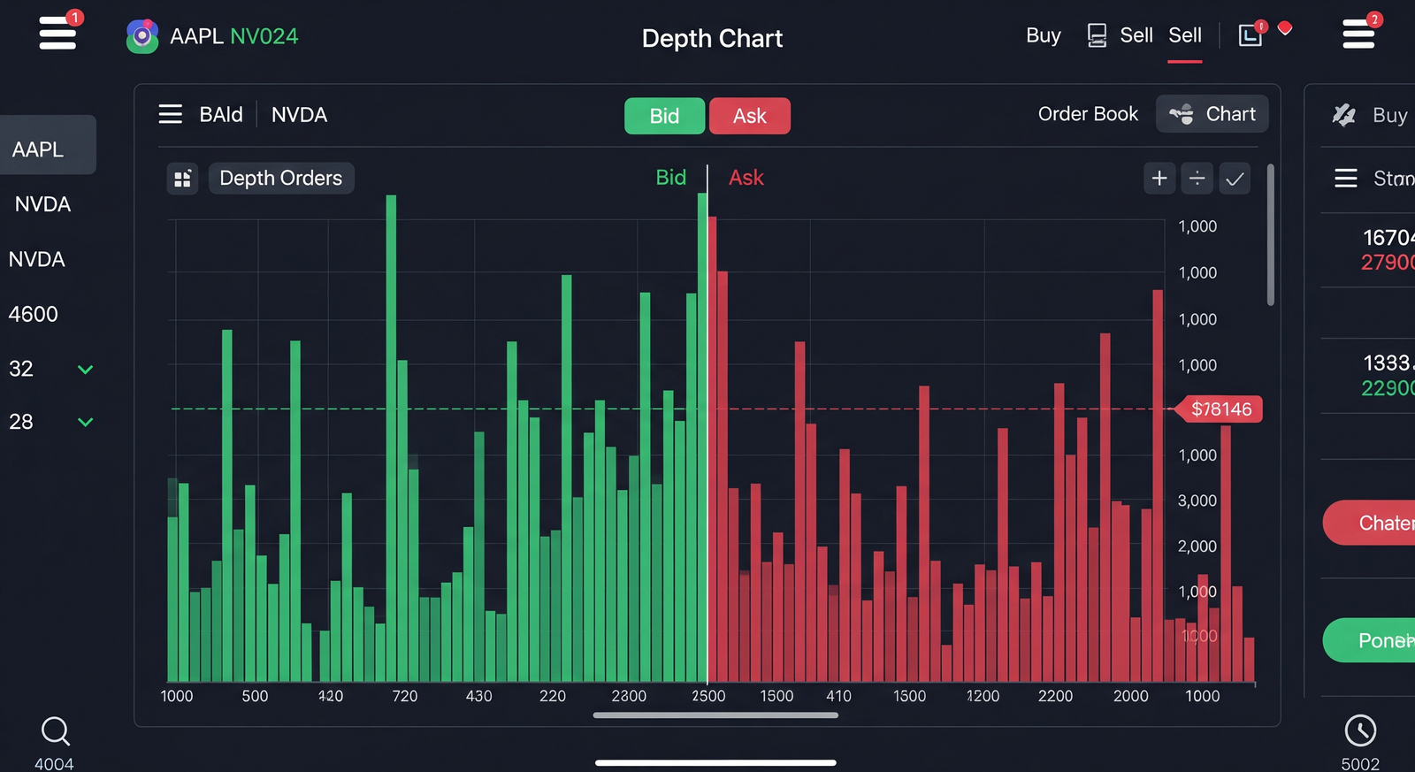Select the second NVDA sidebar item
Image resolution: width=1415 pixels, height=772 pixels.
(36, 259)
